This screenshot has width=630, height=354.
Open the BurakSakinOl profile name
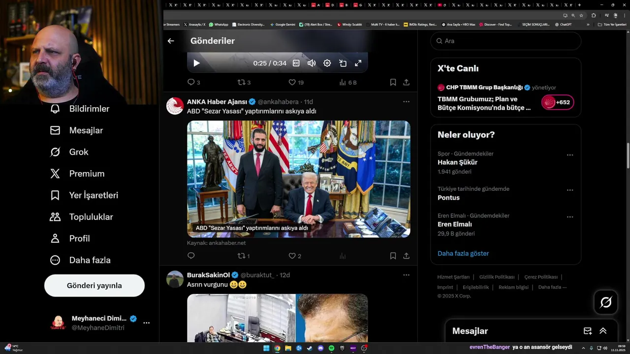point(208,275)
